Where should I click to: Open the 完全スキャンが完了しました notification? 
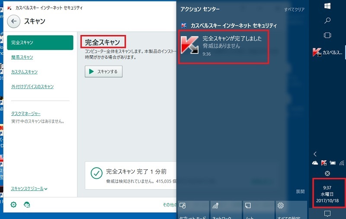tap(224, 47)
